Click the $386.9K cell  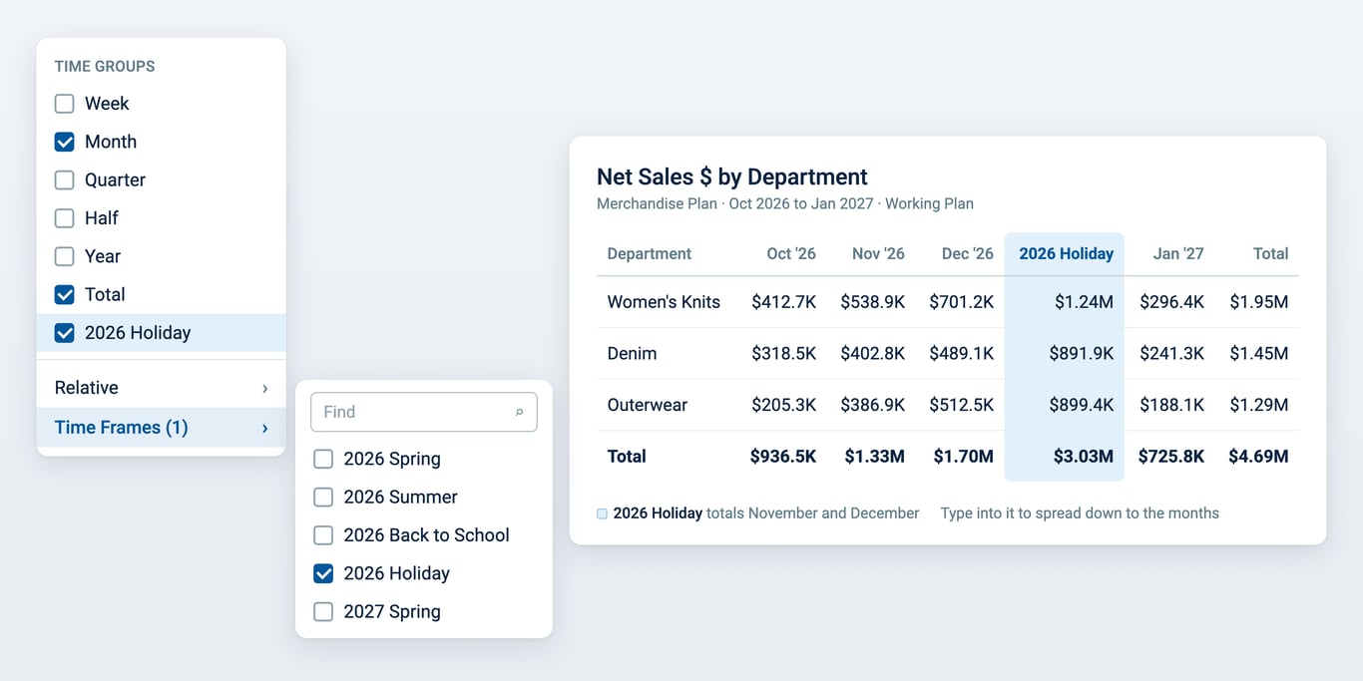pos(872,405)
